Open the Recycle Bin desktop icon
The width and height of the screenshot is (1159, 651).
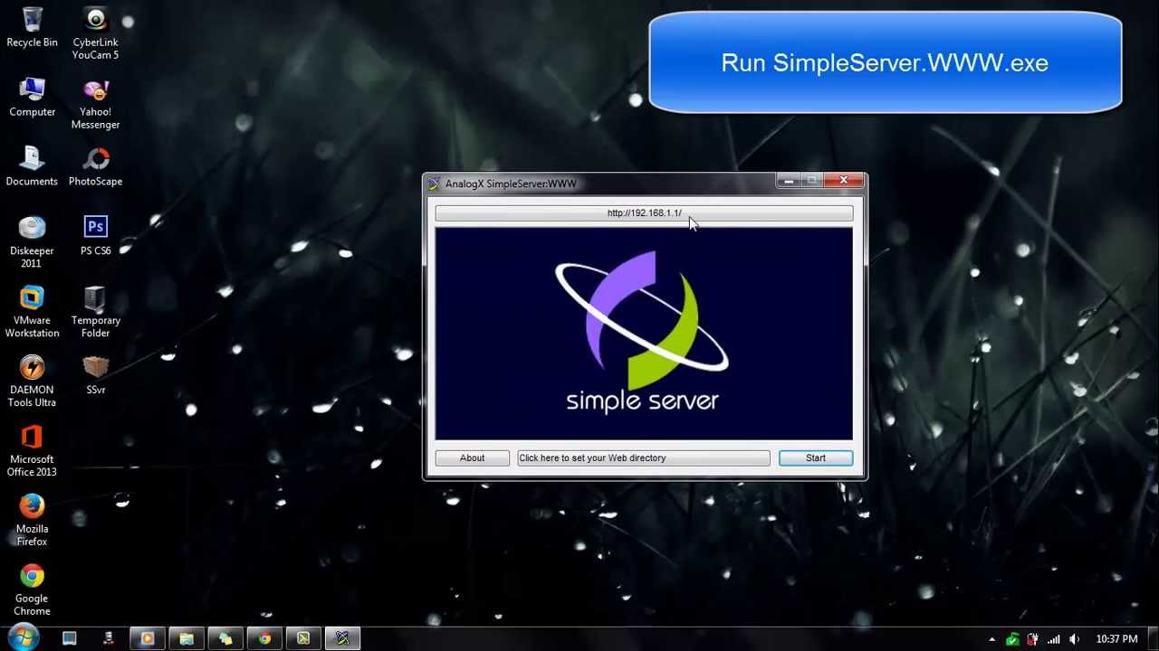[32, 27]
